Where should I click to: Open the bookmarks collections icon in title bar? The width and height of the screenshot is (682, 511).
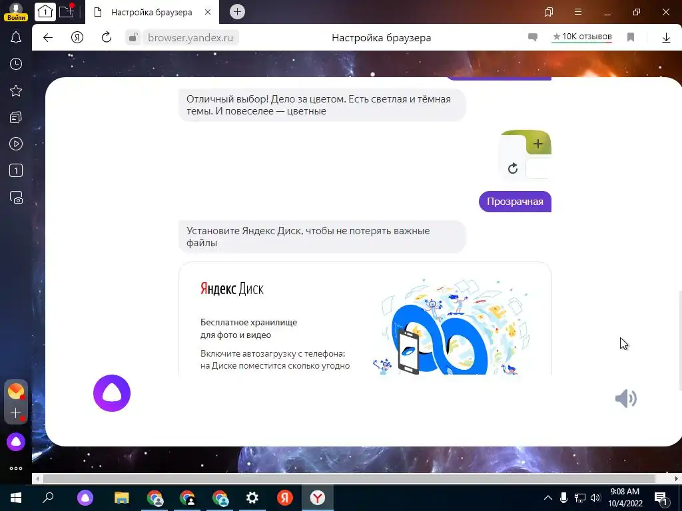(549, 12)
